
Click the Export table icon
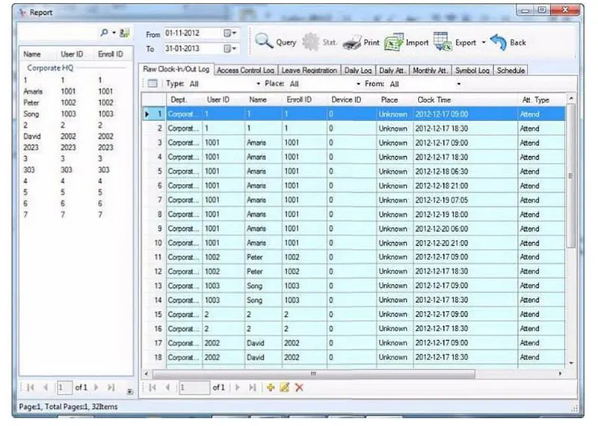coord(443,42)
